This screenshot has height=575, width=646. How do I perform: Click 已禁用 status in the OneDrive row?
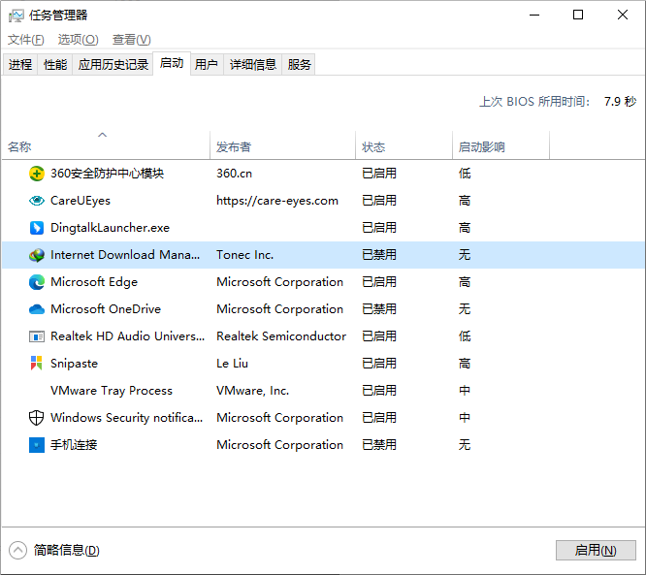379,309
